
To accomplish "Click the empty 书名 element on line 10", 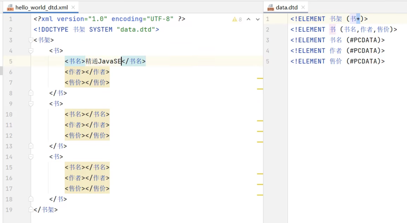I will [87, 114].
